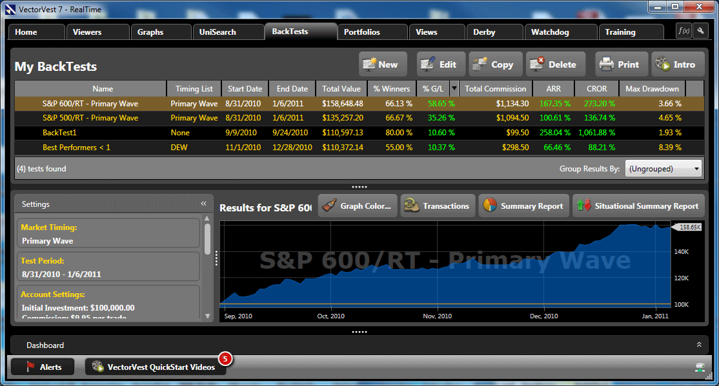Click the Copy backtest icon
Viewport: 719px width, 386px height.
click(480, 64)
